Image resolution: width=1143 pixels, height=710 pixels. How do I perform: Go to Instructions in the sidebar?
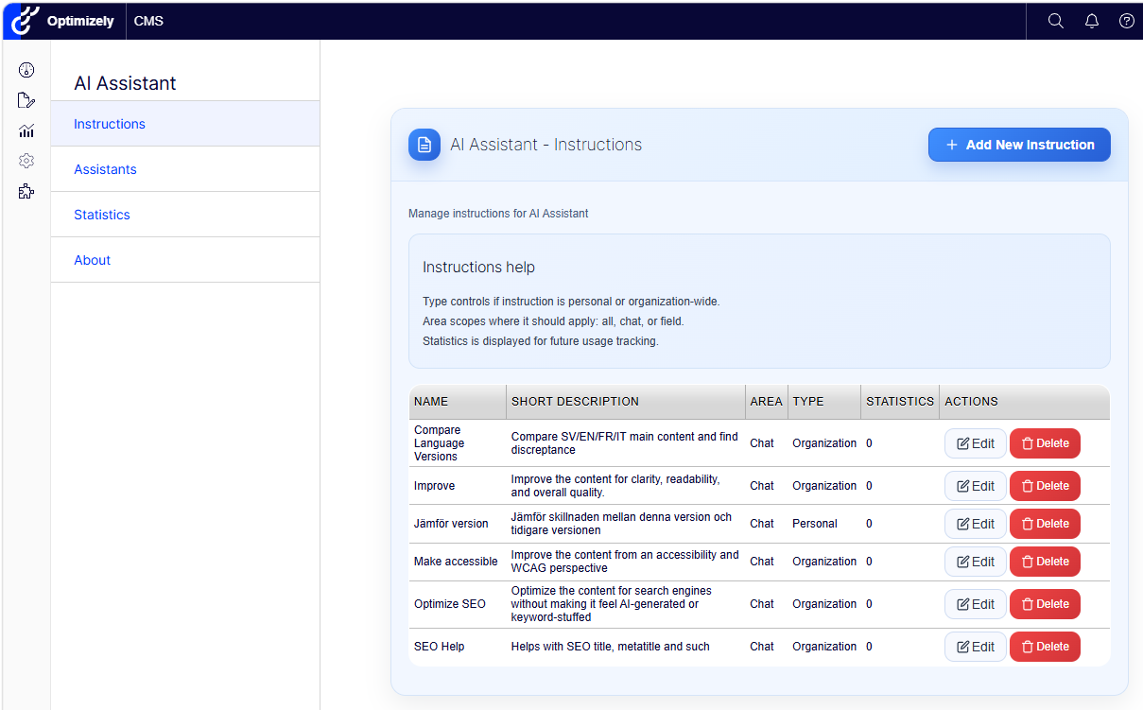(x=185, y=124)
